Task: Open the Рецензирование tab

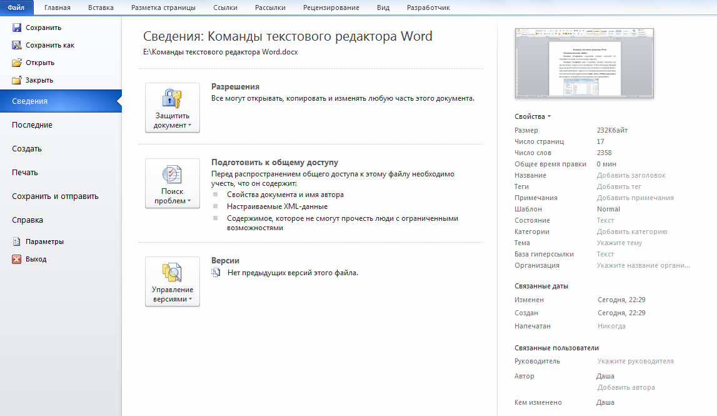Action: (331, 8)
